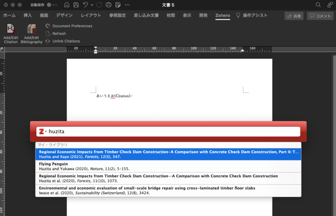Open the undo history dropdown arrow
The image size is (336, 216).
tap(92, 5)
